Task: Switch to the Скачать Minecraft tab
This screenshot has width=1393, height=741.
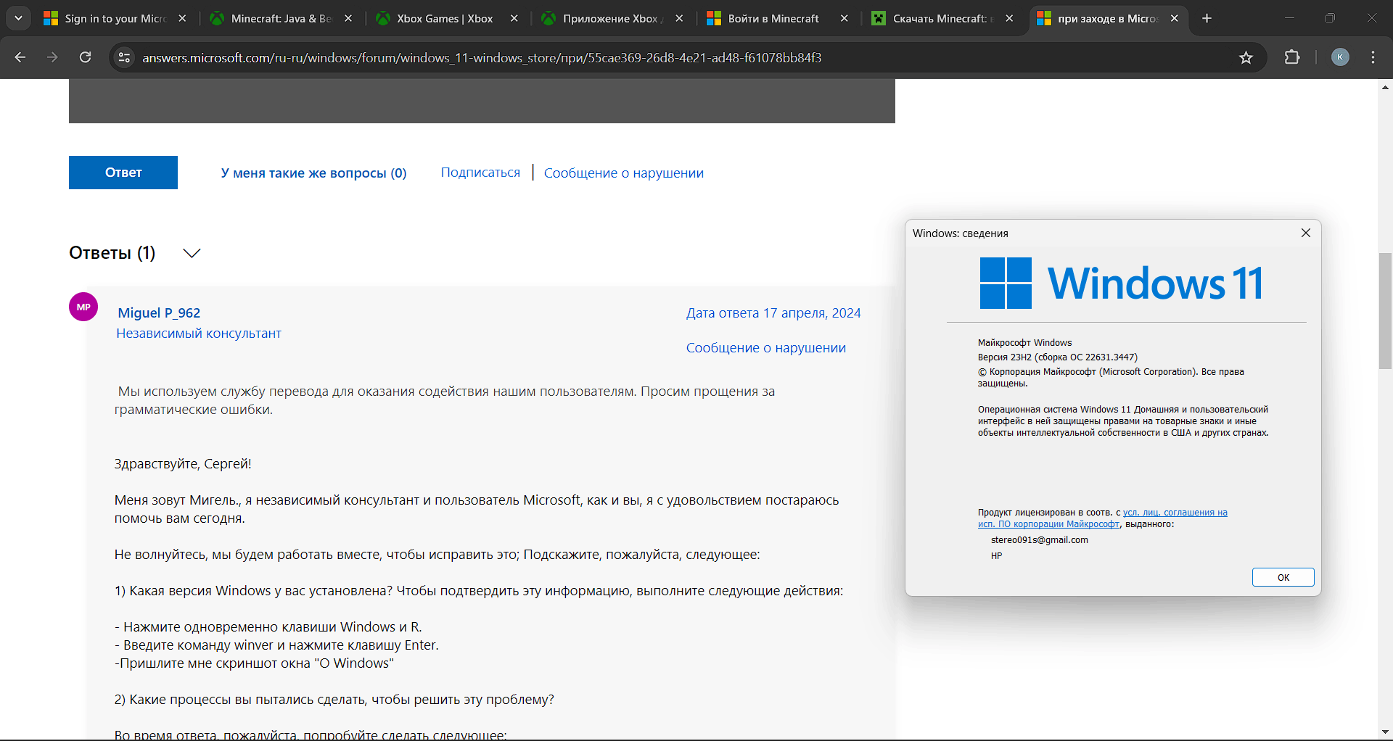Action: [933, 19]
